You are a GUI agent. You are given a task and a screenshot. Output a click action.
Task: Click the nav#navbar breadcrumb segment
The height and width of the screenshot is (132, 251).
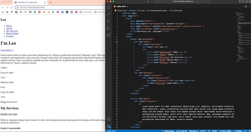176,11
